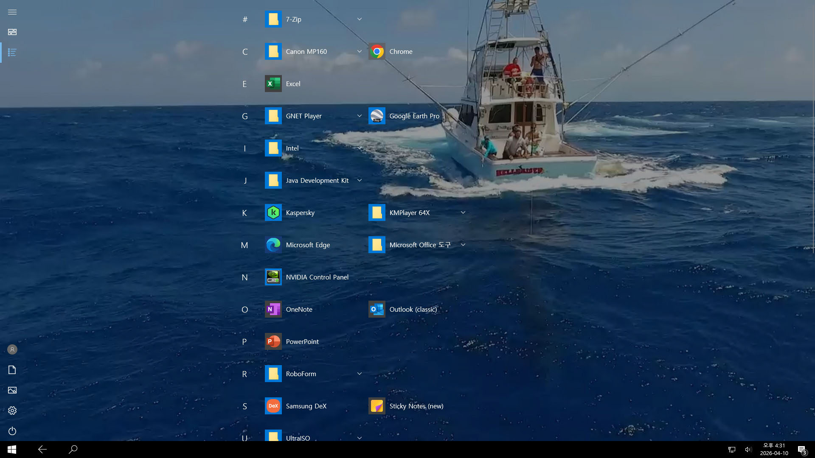Open the Documents sidebar icon
This screenshot has height=458, width=815.
(12, 370)
